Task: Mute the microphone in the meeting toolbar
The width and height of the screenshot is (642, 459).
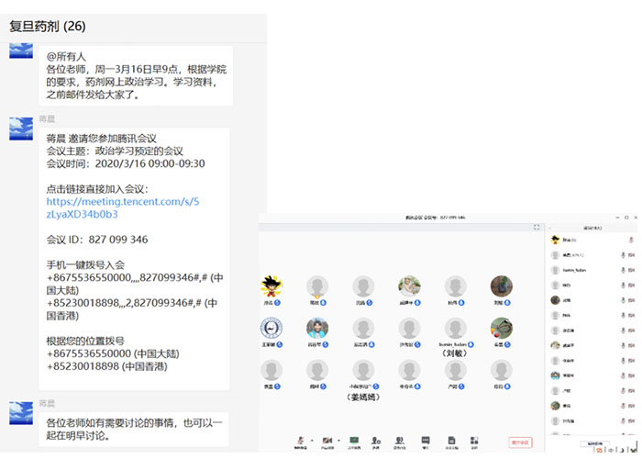Action: 300,443
